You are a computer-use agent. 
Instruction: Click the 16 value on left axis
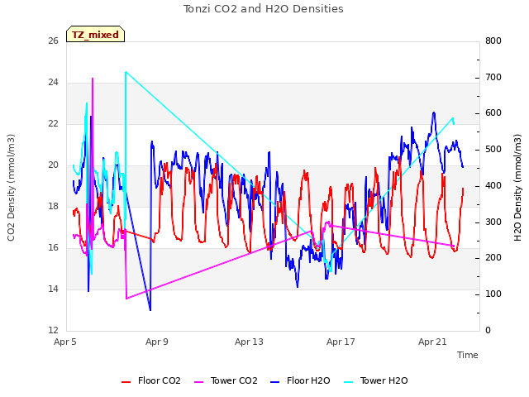coord(53,248)
